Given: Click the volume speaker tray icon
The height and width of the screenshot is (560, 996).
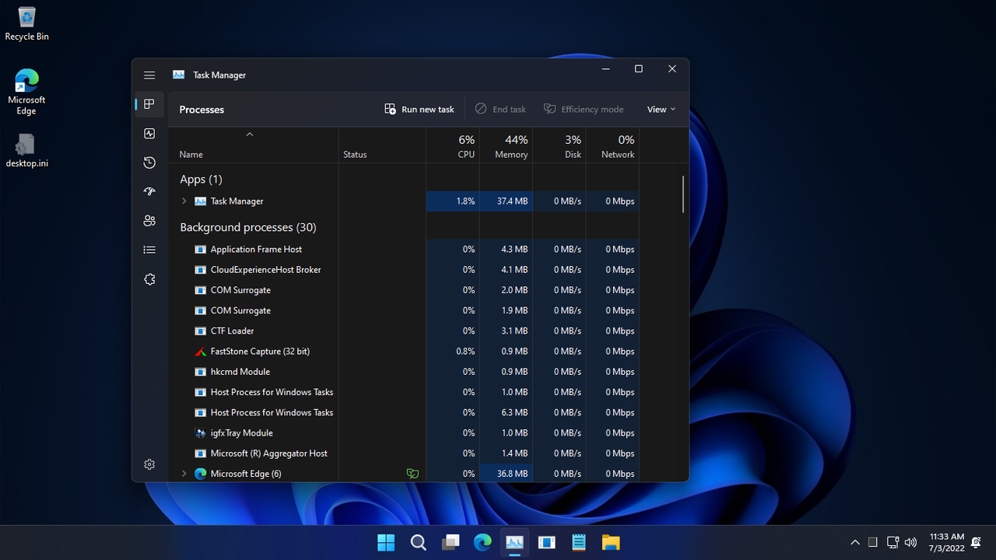Looking at the screenshot, I should 910,542.
